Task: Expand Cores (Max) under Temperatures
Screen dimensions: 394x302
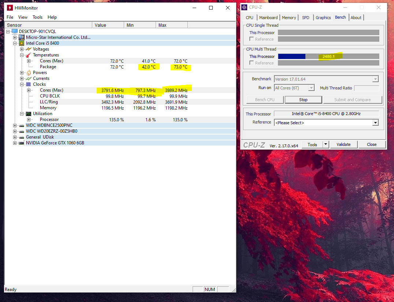Action: pos(29,61)
